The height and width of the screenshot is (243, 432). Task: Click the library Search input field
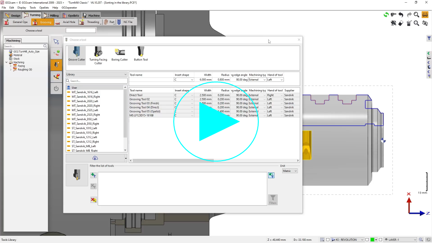(x=96, y=81)
